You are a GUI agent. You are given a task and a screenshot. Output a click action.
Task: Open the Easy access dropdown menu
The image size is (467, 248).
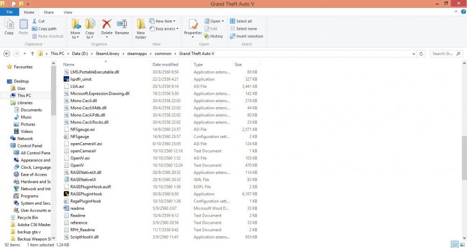click(x=163, y=29)
